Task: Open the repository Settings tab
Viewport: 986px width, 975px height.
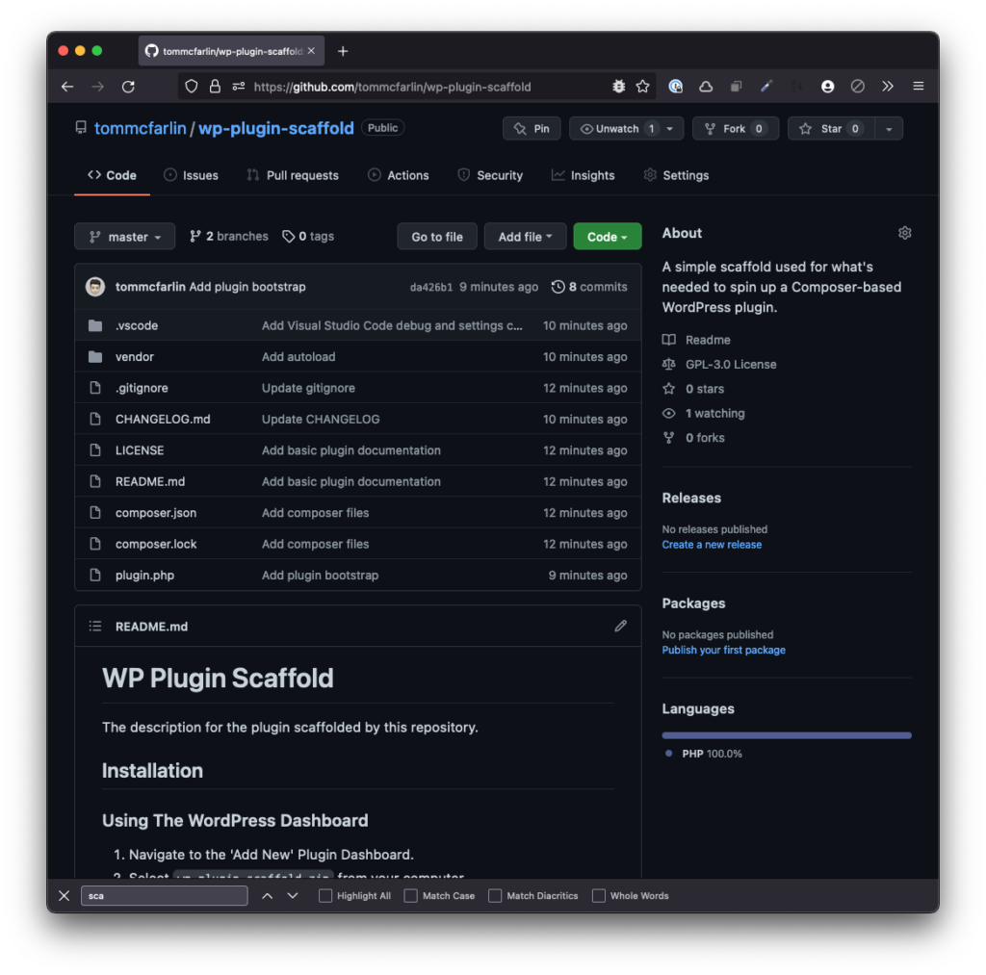Action: tap(677, 175)
